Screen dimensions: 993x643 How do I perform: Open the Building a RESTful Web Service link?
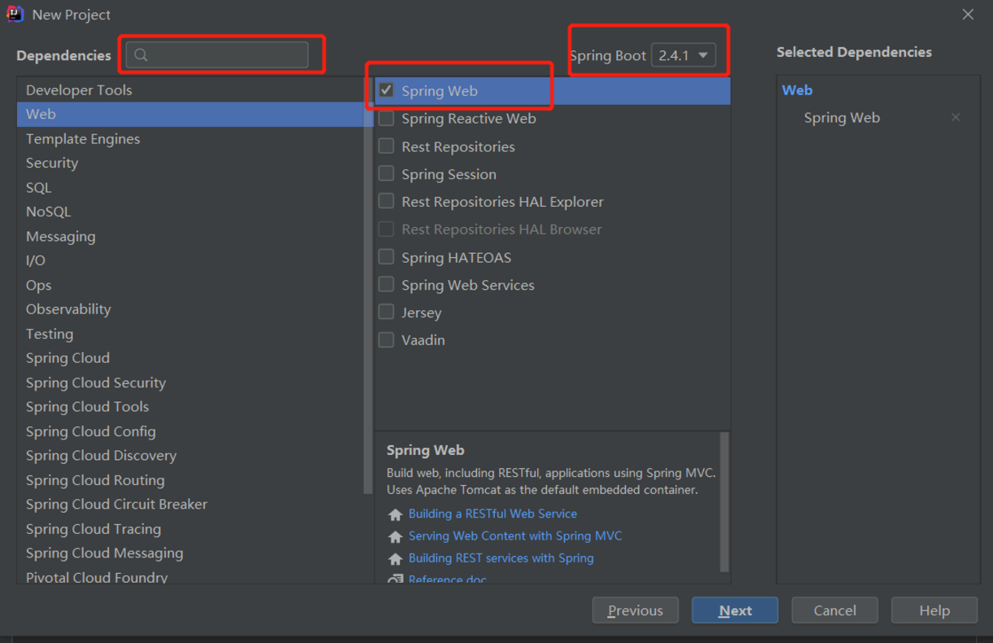pyautogui.click(x=492, y=514)
